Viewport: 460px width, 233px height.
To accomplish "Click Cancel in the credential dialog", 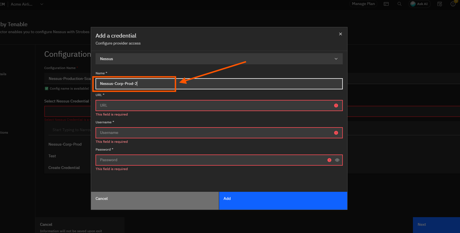I will pyautogui.click(x=155, y=201).
